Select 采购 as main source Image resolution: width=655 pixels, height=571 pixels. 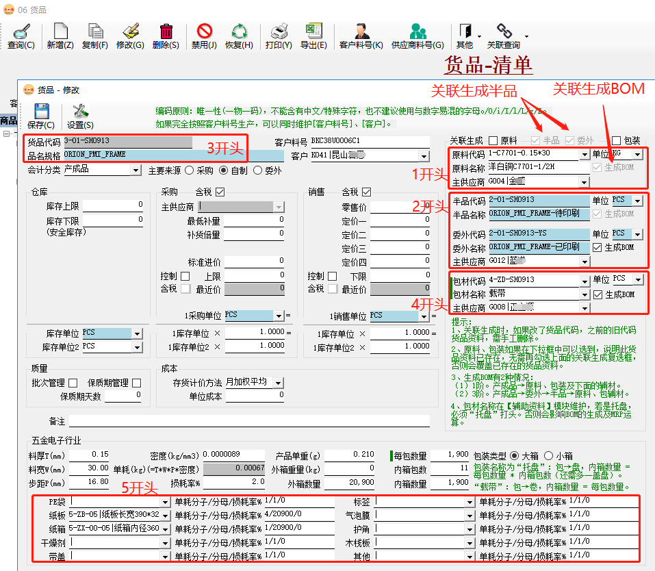(189, 170)
